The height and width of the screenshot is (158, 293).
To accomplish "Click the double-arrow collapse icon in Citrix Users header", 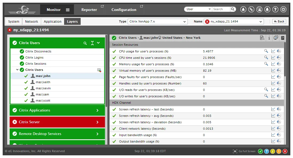I will 92,43.
